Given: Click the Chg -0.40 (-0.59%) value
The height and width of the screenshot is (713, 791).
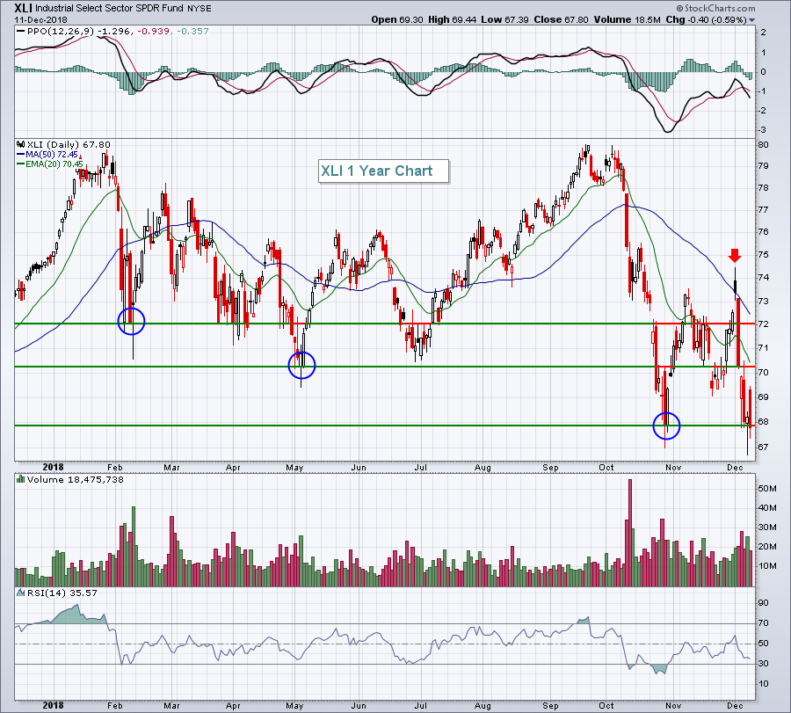Looking at the screenshot, I should (706, 19).
